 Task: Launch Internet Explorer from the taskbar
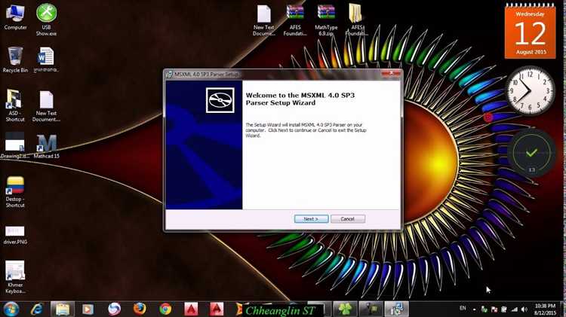click(36, 309)
